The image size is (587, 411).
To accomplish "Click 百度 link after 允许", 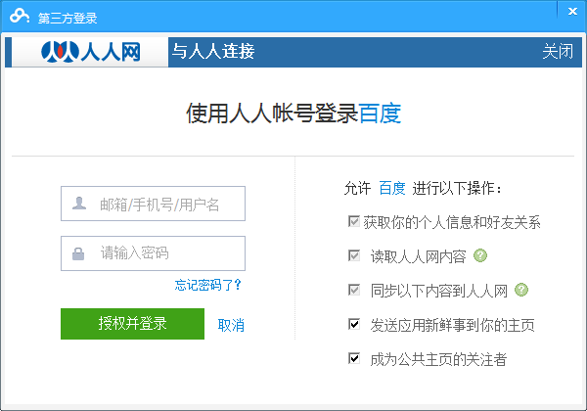I will click(x=392, y=188).
